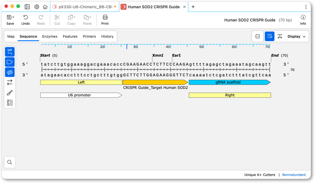Image resolution: width=315 pixels, height=183 pixels.
Task: Open the Enzymes tab
Action: (x=50, y=36)
